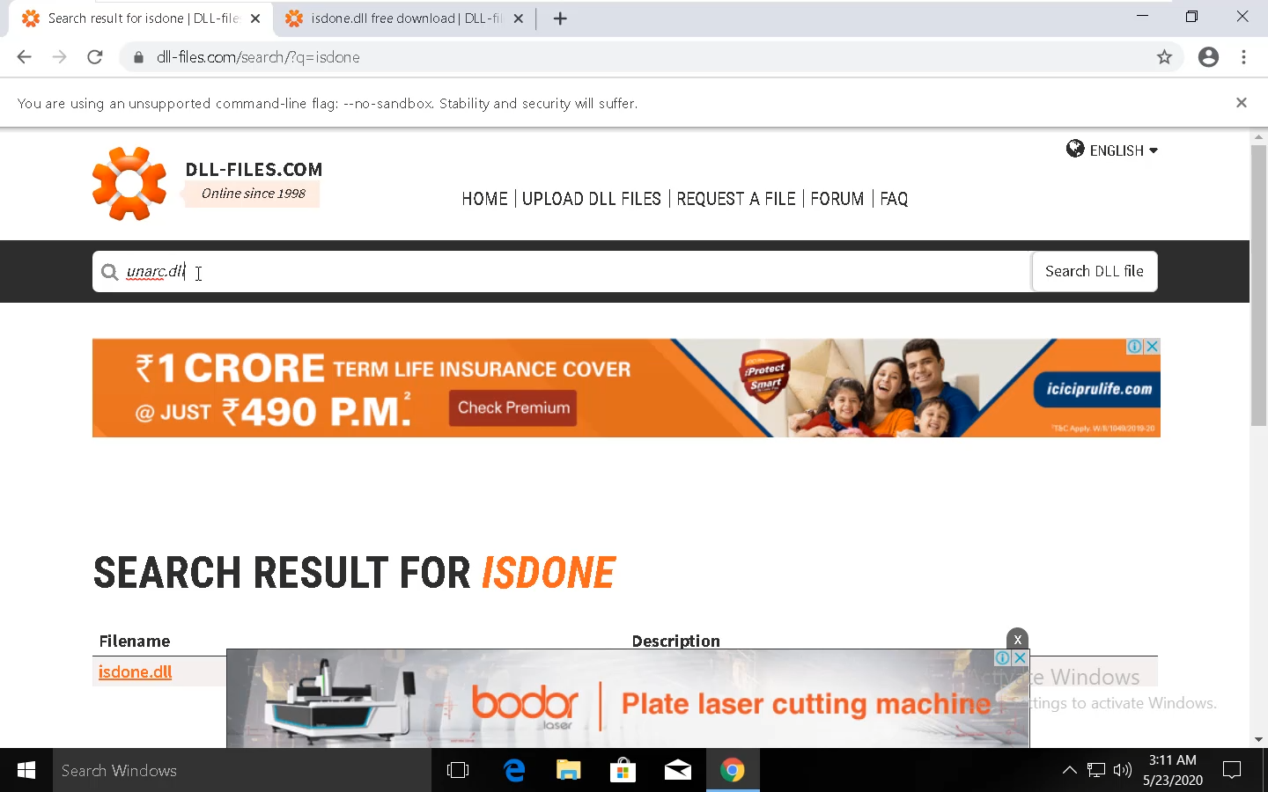The image size is (1268, 792).
Task: Click the globe language icon
Action: tap(1075, 149)
